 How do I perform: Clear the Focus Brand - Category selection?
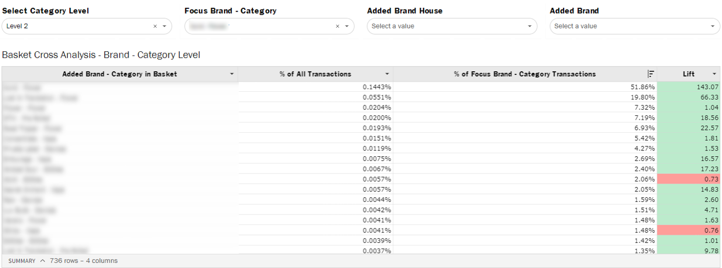point(338,26)
